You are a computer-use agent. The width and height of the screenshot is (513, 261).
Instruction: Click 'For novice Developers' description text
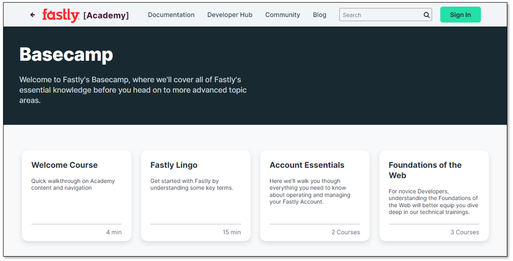433,202
